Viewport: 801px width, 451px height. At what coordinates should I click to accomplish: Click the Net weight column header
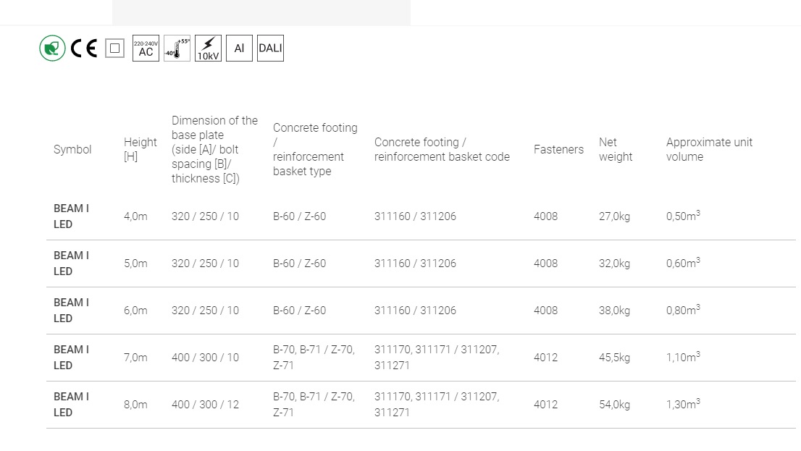(616, 150)
